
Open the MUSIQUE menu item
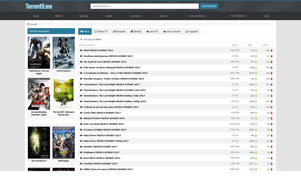(83, 16)
